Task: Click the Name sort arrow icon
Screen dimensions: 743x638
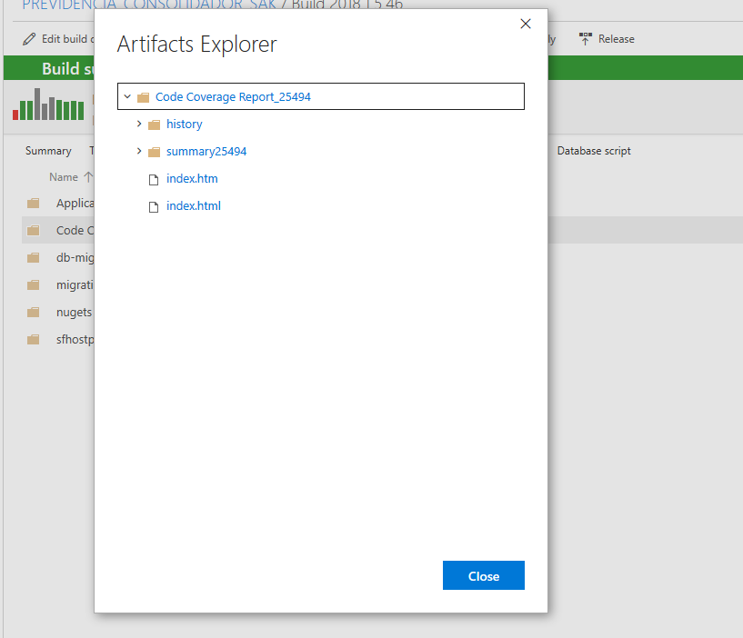Action: (x=88, y=177)
